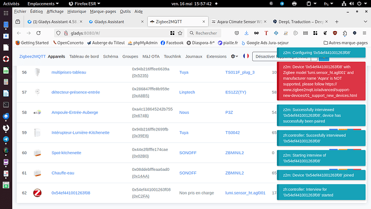Viewport: 371px width, 209px height.
Task: Close the Zigbee2MQTT browser tab
Action: (204, 21)
